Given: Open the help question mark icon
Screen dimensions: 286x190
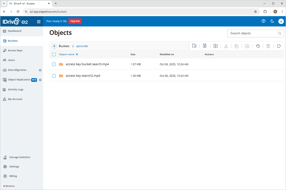Looking at the screenshot, I should point(263,21).
